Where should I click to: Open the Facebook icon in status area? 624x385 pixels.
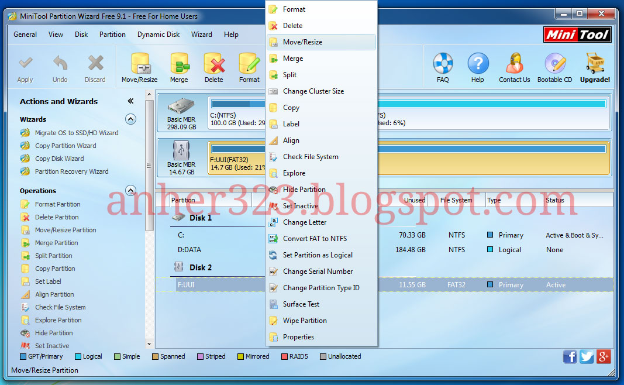570,357
